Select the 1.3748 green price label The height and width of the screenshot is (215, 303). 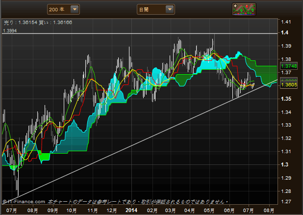coord(289,66)
